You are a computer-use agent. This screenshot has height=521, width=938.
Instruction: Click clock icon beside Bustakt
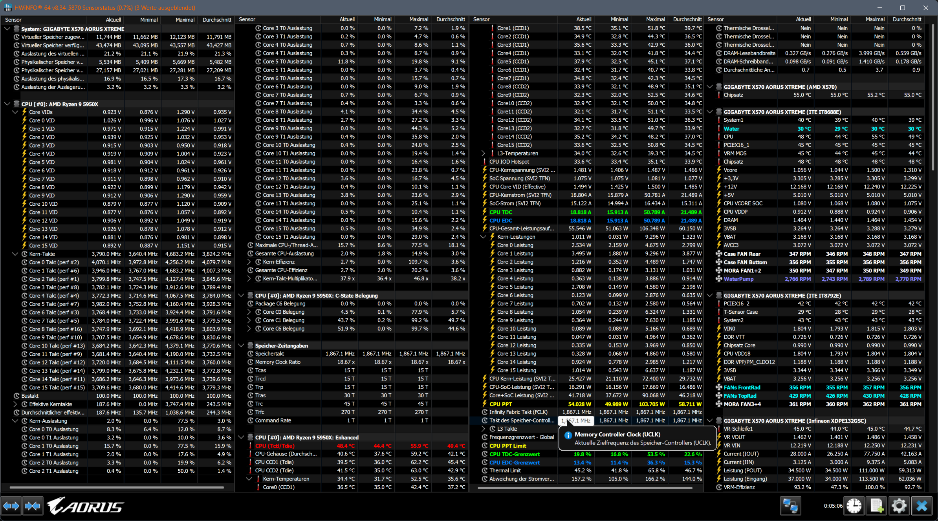(16, 396)
